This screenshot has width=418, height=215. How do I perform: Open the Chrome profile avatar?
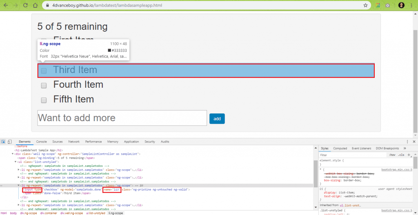tap(402, 5)
